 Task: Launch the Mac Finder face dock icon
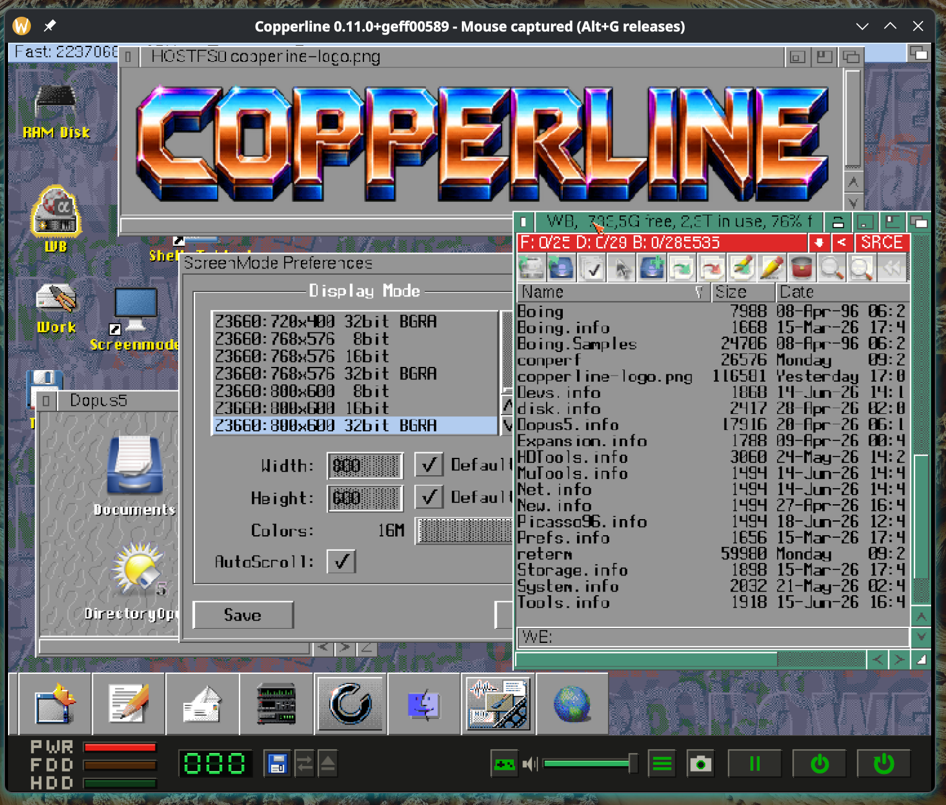coord(424,704)
